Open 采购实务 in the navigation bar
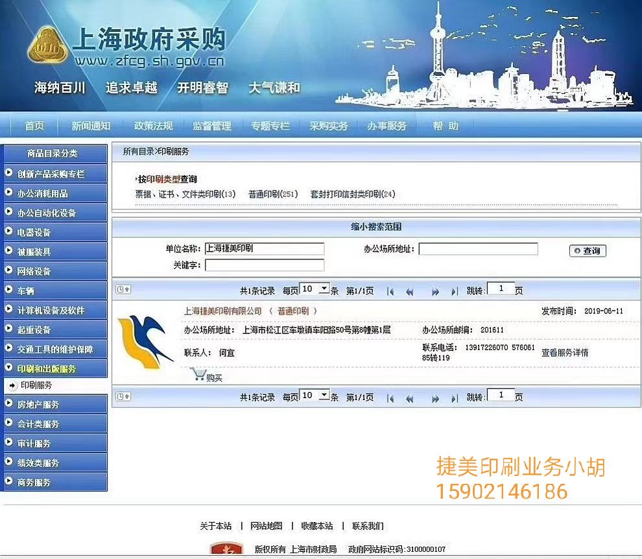Screen dimensions: 642x559 click(x=328, y=126)
